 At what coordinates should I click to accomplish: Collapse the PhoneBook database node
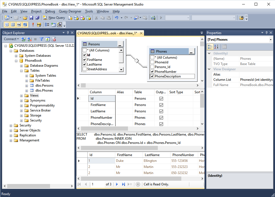pos(16,61)
